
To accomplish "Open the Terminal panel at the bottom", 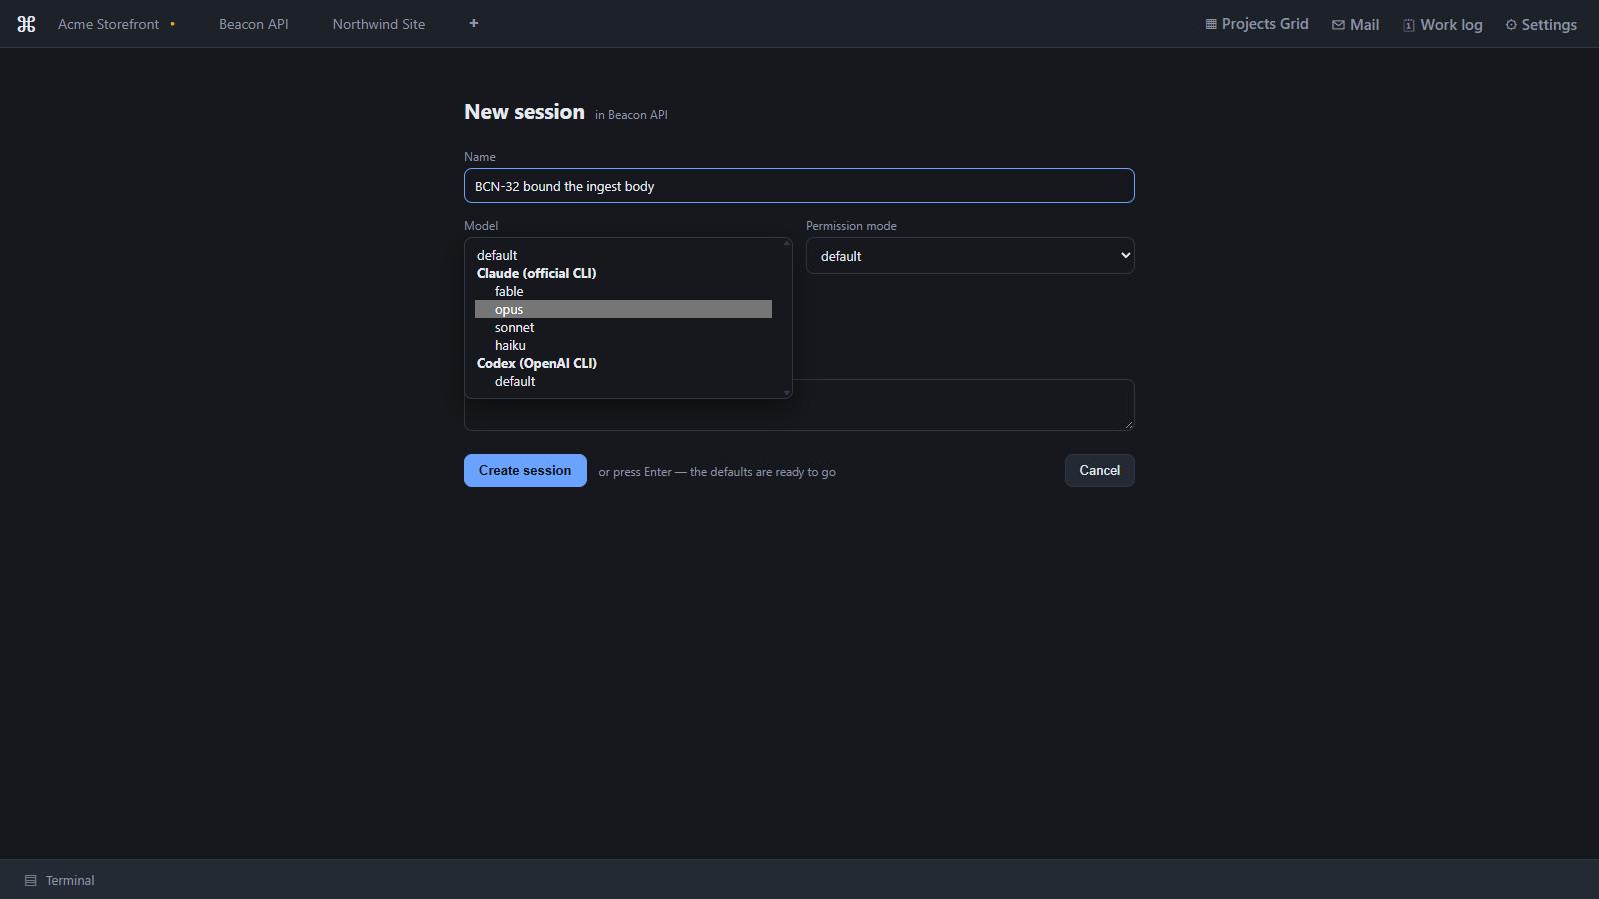I will [x=60, y=880].
